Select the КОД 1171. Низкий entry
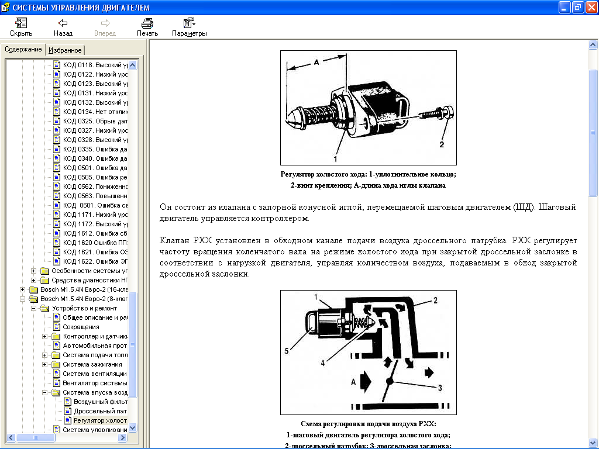599x449 pixels. pyautogui.click(x=95, y=215)
